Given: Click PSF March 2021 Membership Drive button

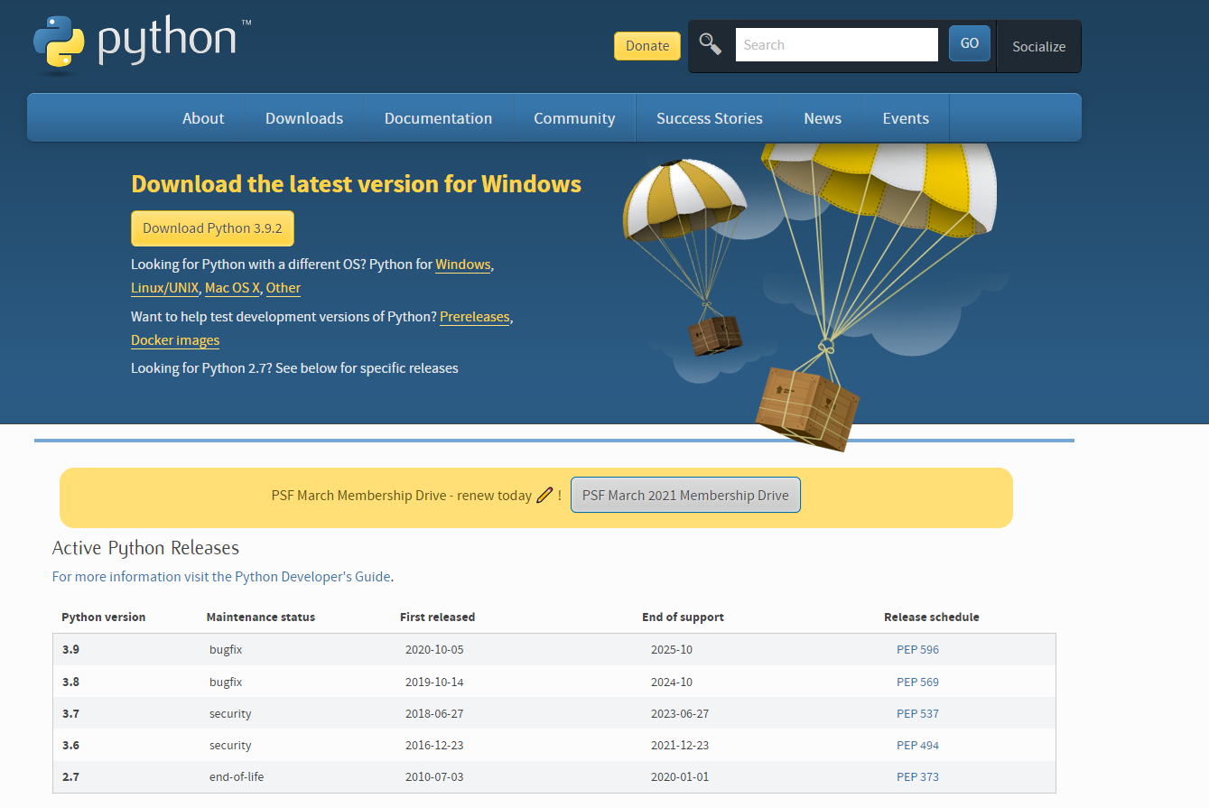Looking at the screenshot, I should [685, 496].
